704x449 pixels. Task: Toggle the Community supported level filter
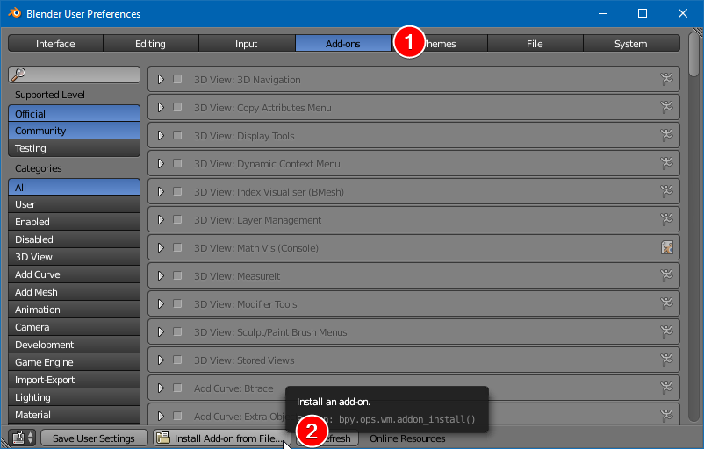[74, 131]
